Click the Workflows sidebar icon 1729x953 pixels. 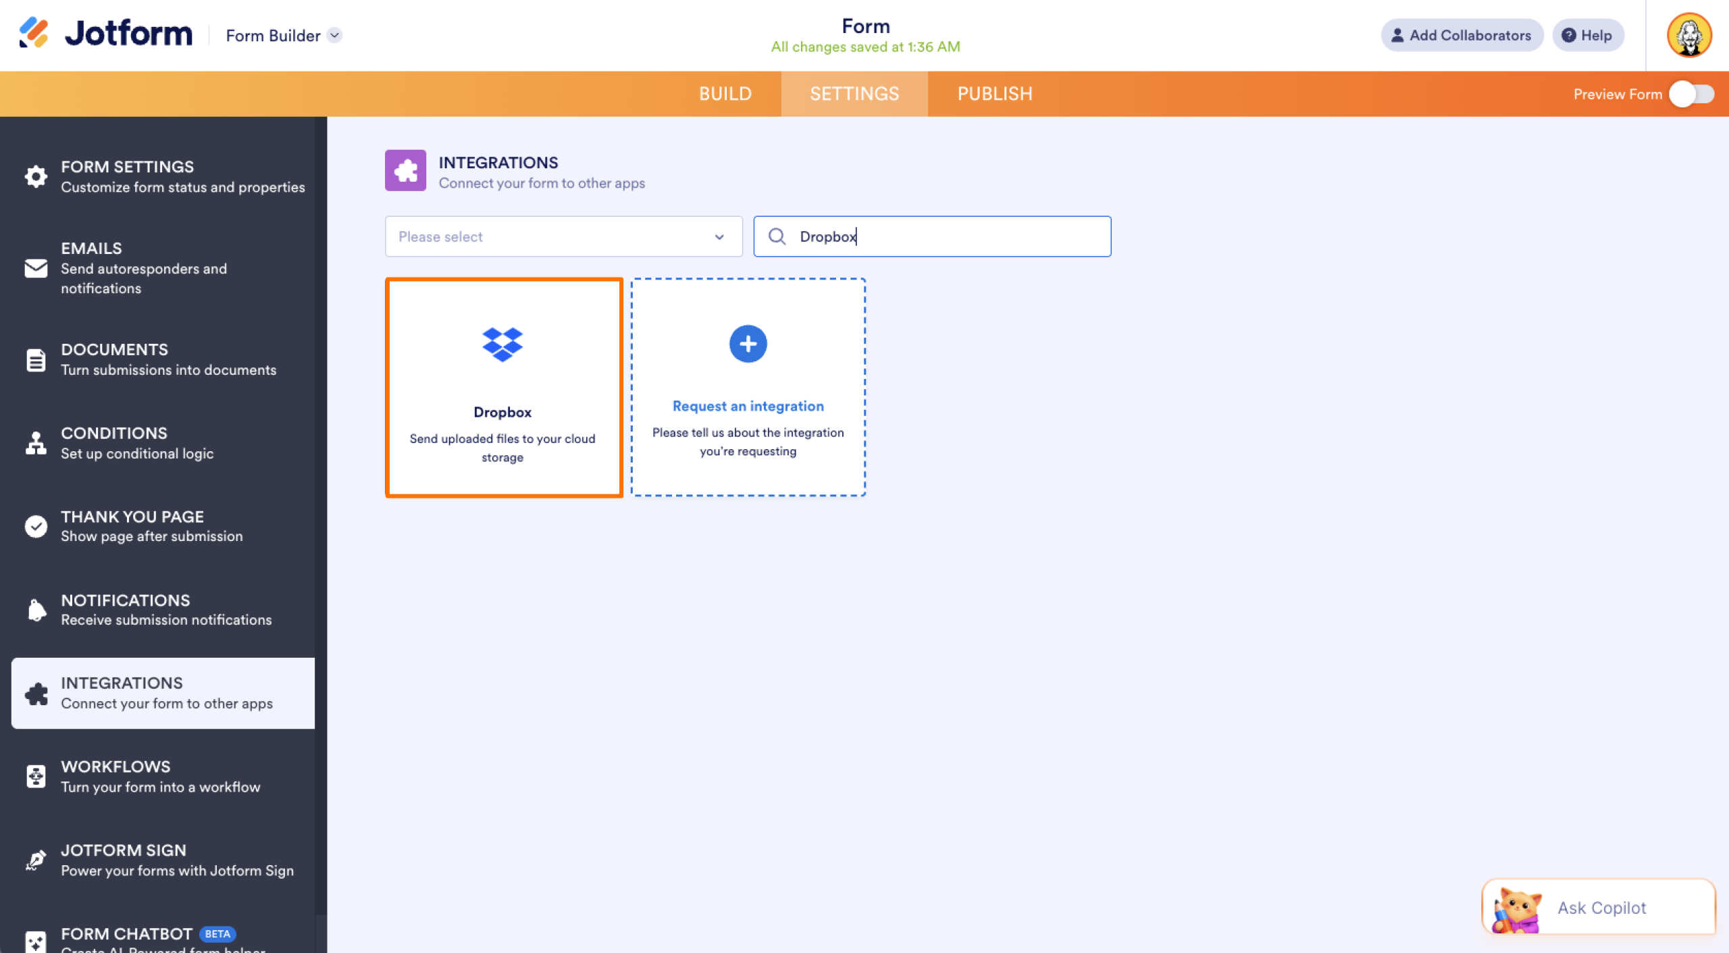coord(35,775)
